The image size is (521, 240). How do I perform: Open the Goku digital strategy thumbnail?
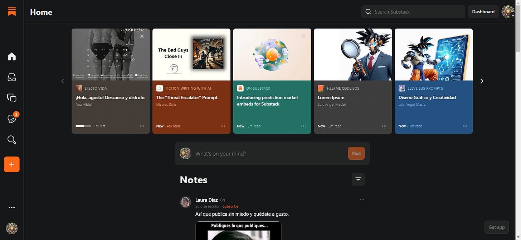[434, 55]
